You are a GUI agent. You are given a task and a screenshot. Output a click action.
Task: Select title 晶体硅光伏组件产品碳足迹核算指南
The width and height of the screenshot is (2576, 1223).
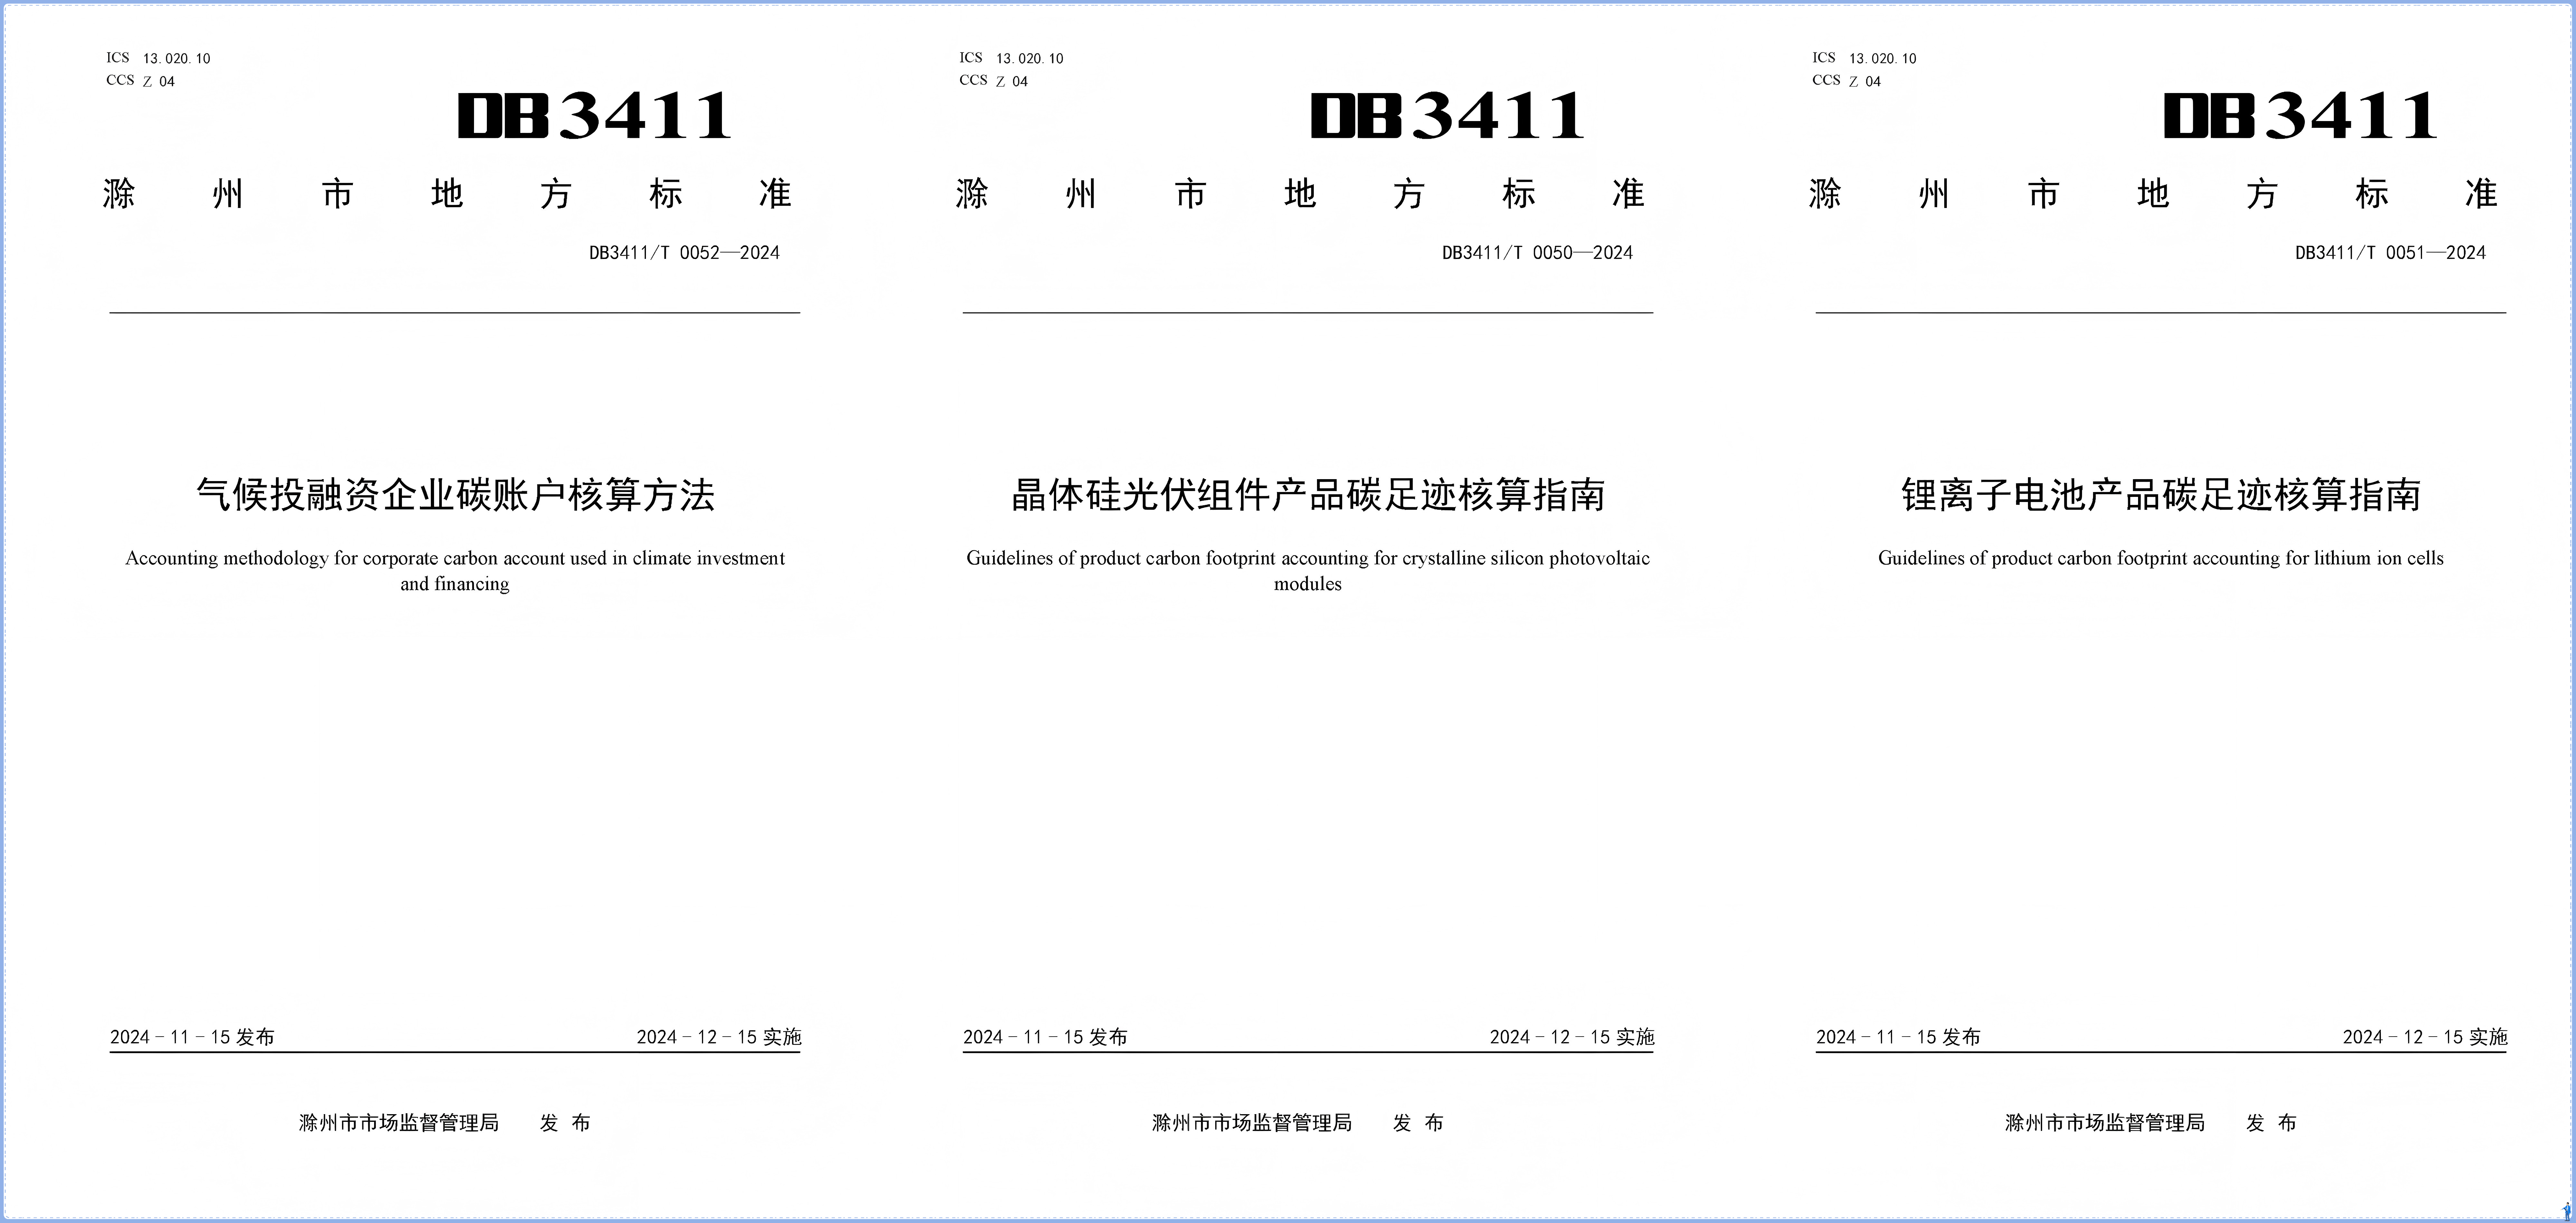point(1308,495)
